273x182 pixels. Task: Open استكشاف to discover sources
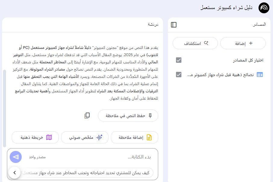[195, 43]
